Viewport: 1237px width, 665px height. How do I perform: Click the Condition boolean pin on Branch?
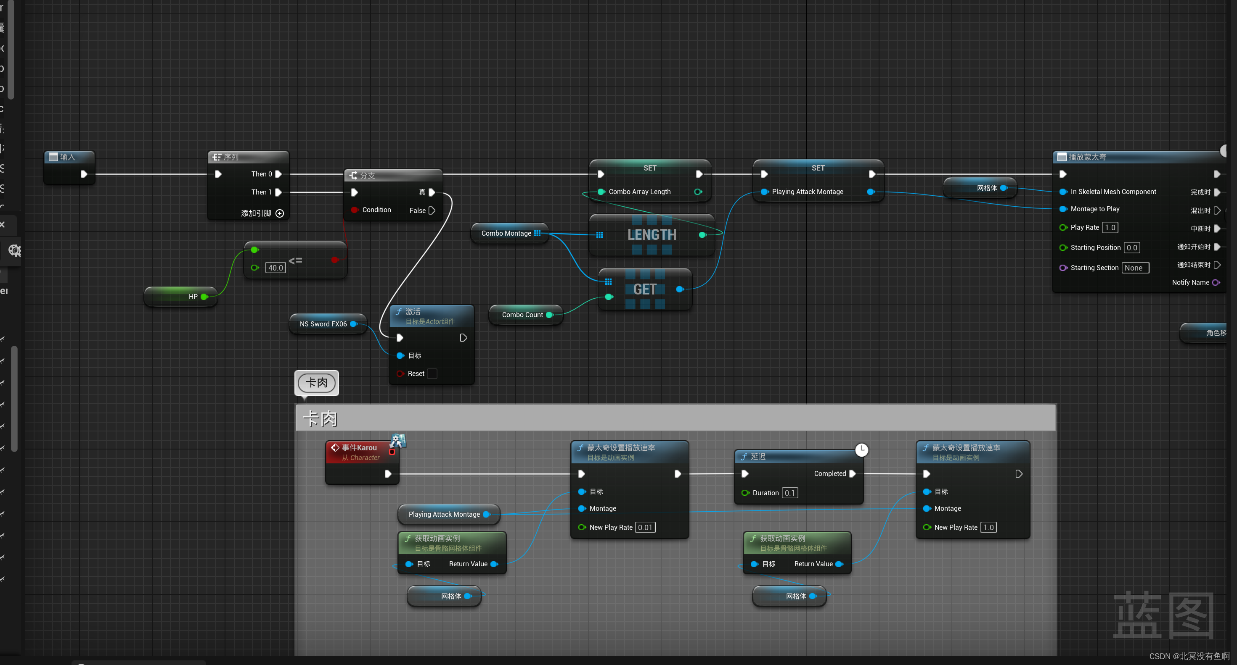(355, 210)
